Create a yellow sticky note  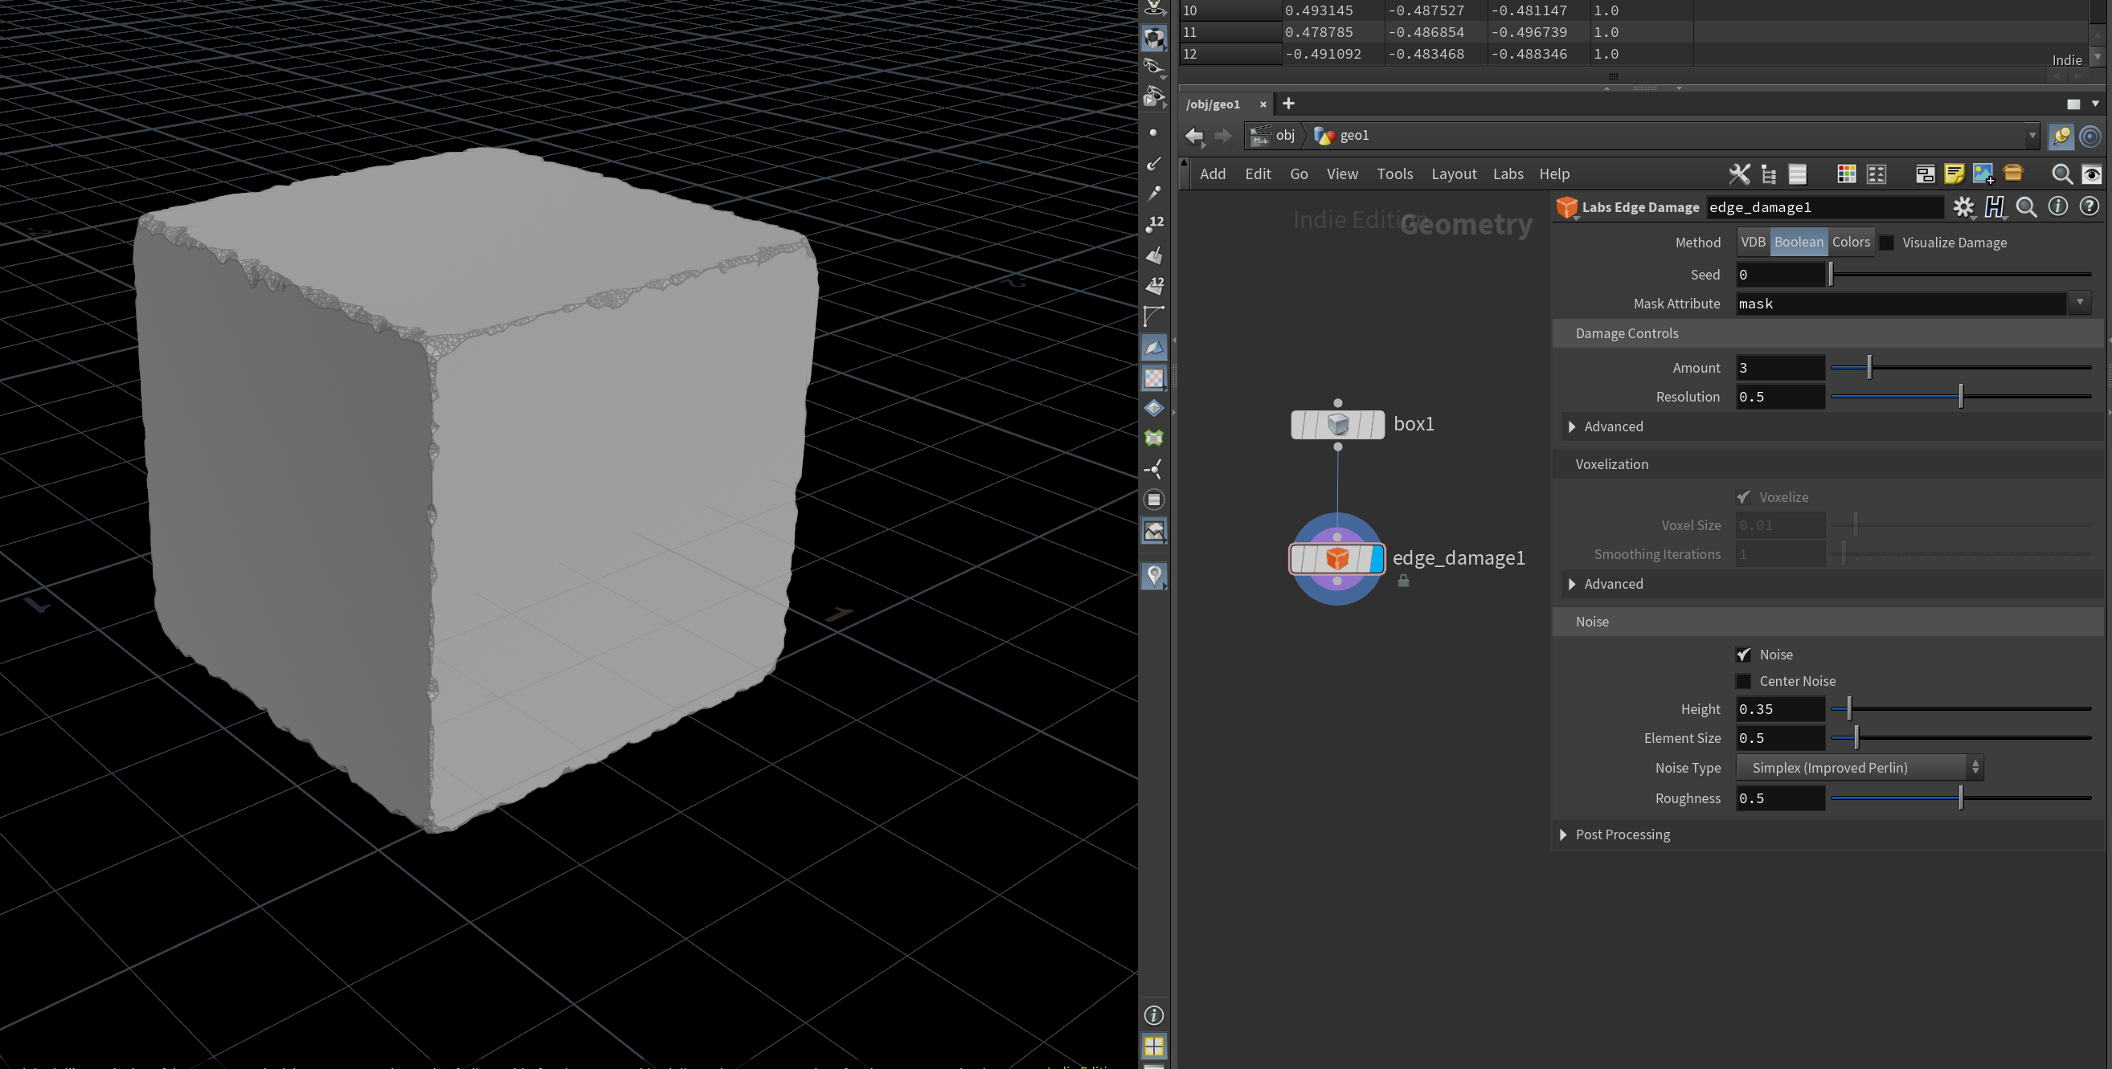pyautogui.click(x=1954, y=173)
